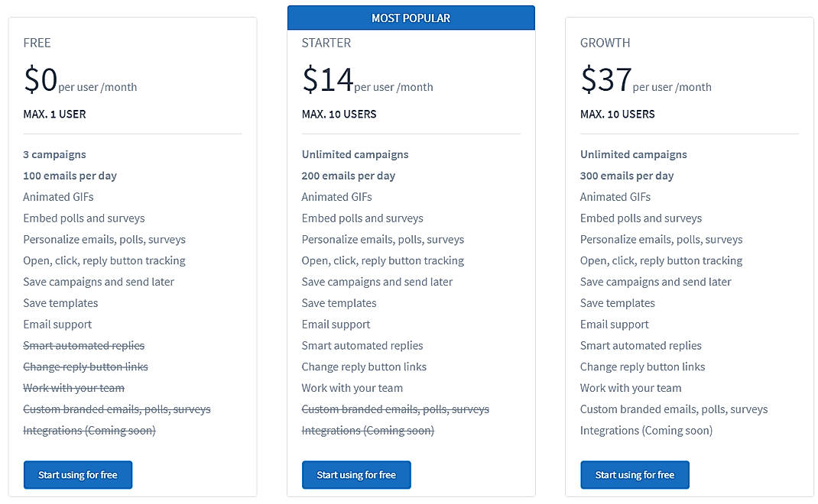
Task: Select the GROWTH plan heading
Action: 605,43
